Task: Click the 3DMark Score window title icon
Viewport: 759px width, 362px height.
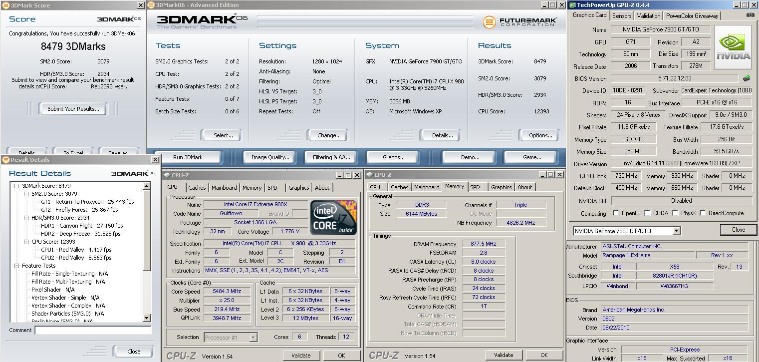Action: point(5,5)
